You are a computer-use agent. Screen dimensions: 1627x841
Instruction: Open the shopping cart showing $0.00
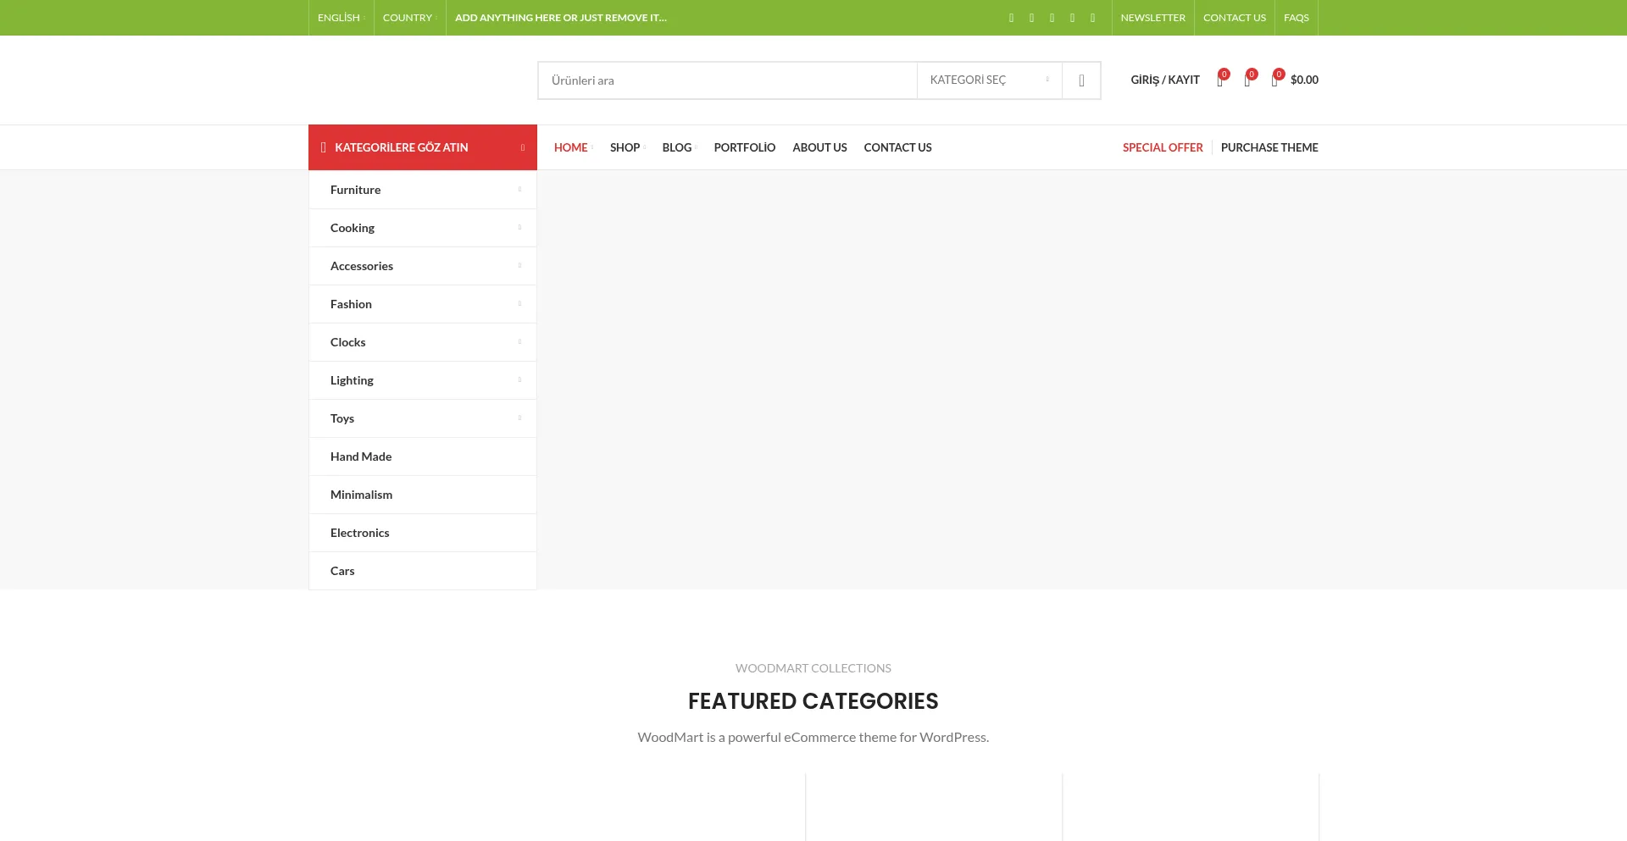click(1295, 80)
